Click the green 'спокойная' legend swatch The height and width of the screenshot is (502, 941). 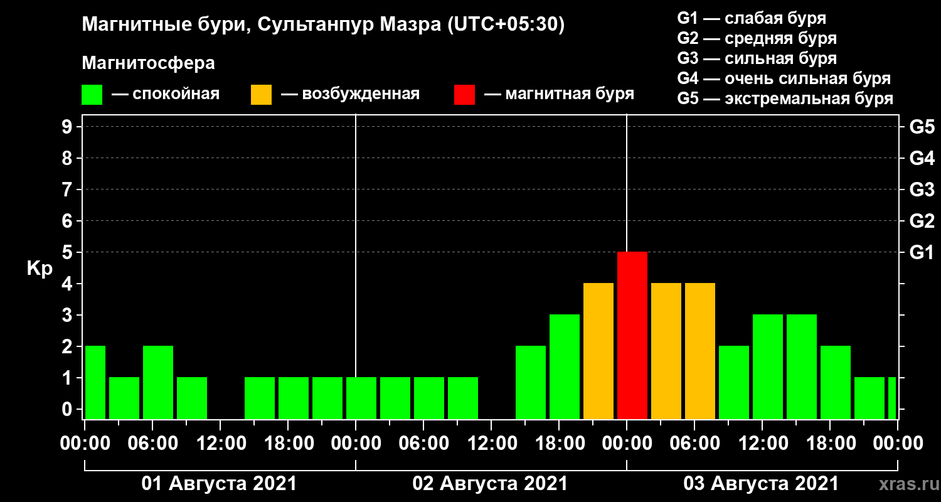[92, 95]
